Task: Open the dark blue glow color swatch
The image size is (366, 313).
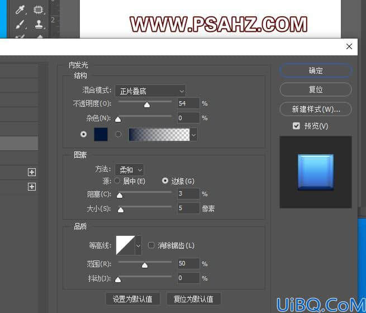Action: pos(101,135)
